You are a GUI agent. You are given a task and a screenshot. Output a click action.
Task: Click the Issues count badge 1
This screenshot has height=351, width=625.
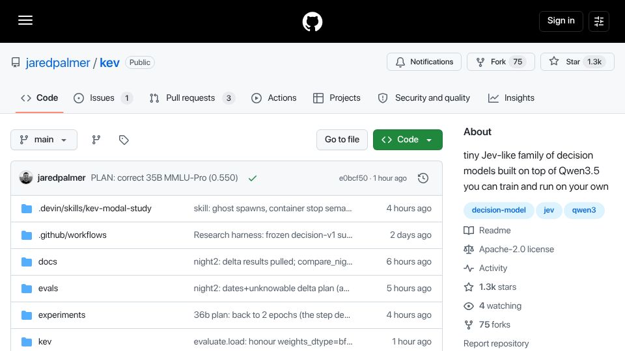click(x=127, y=98)
